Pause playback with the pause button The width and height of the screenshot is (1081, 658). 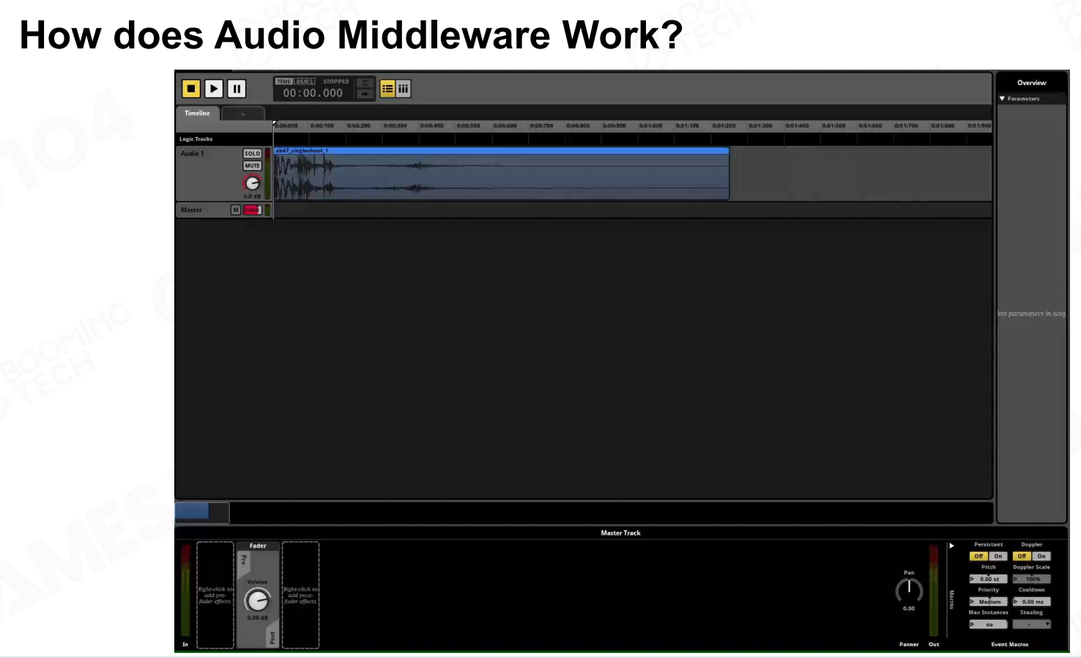tap(237, 89)
